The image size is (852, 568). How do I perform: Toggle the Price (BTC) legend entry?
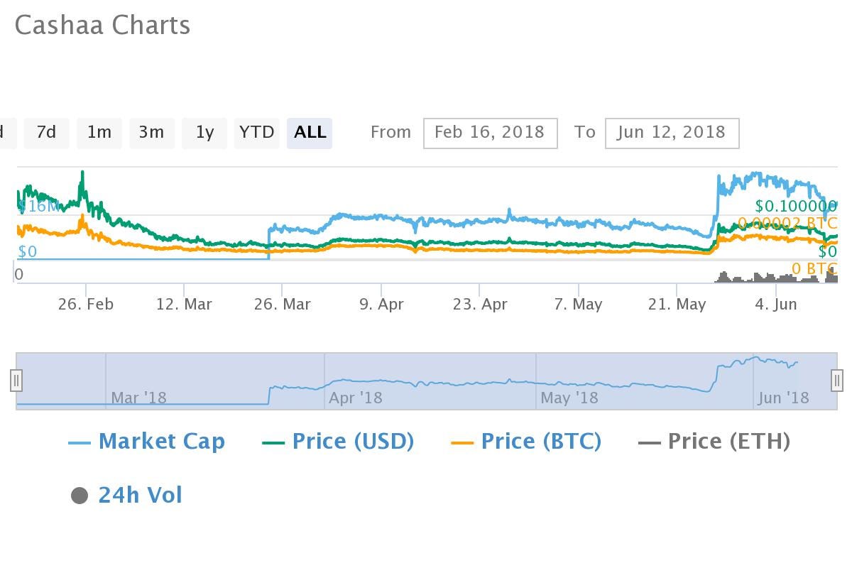point(540,441)
